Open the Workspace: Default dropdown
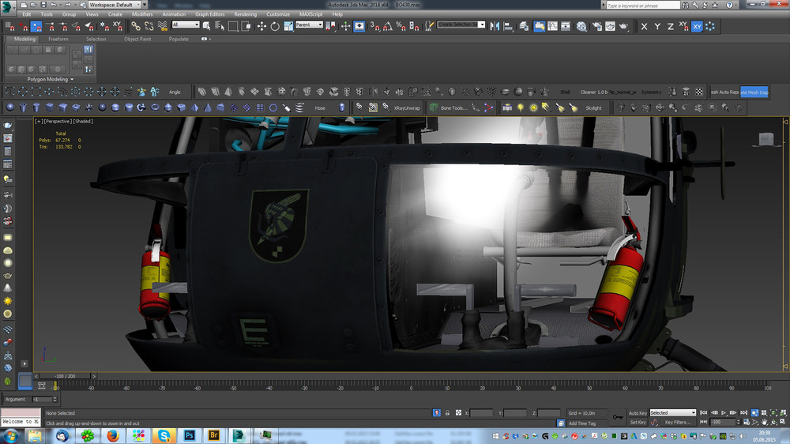This screenshot has width=790, height=444. tap(116, 5)
